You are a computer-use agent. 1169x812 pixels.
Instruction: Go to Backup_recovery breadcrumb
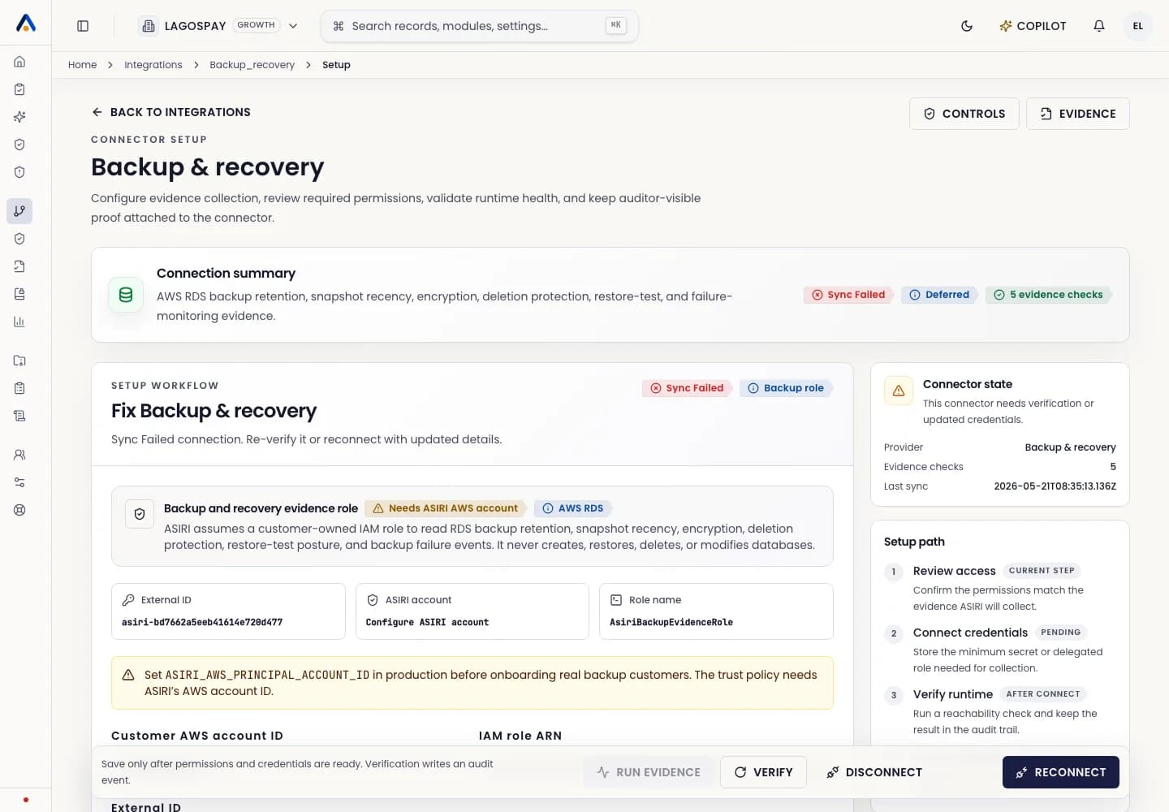[x=252, y=65]
